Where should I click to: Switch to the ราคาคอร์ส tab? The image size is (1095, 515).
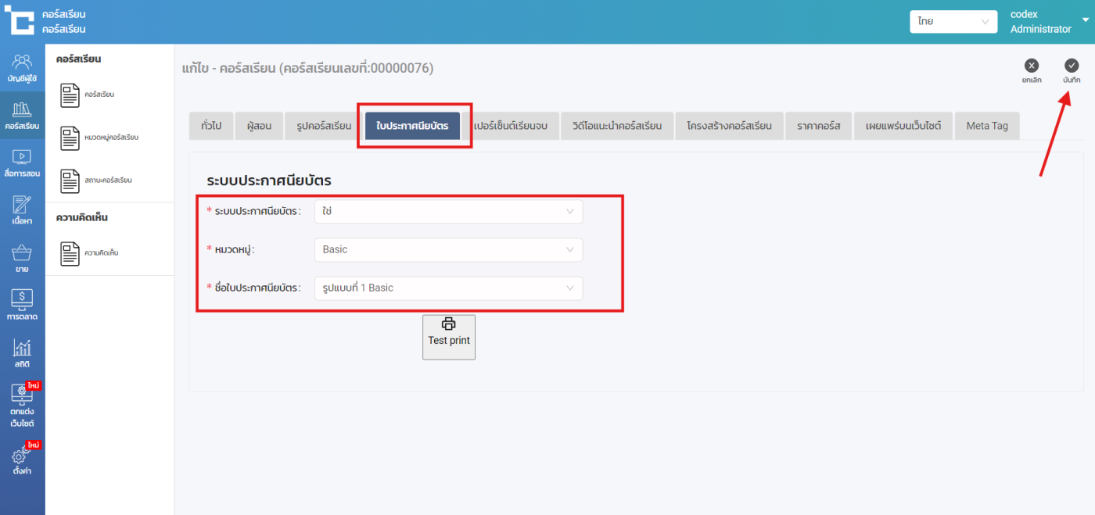click(818, 126)
